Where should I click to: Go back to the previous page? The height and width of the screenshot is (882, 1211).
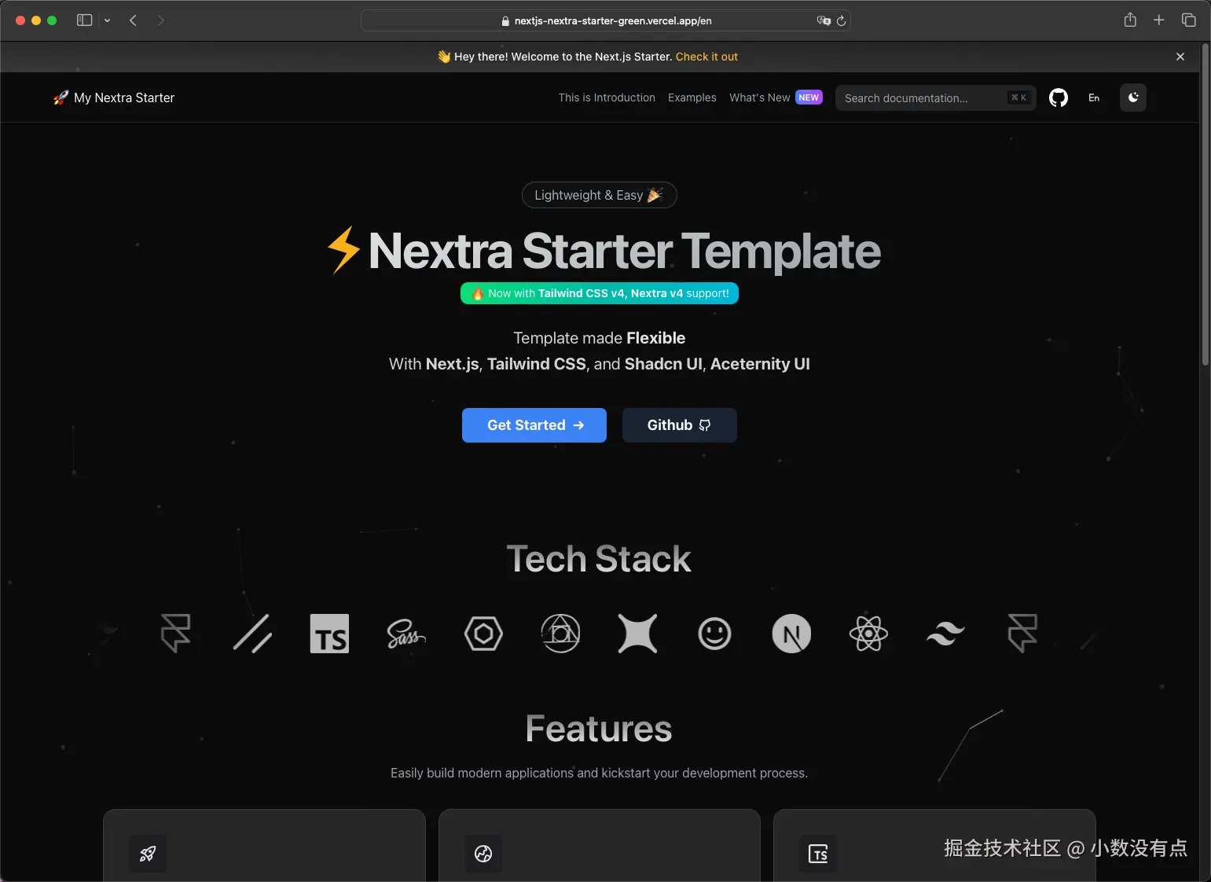(x=134, y=20)
